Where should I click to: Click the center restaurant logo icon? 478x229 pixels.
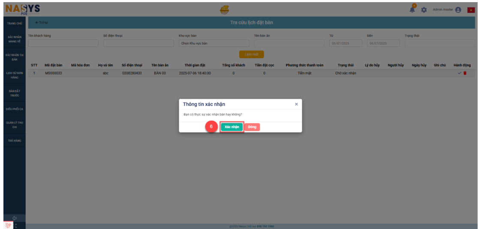[224, 9]
